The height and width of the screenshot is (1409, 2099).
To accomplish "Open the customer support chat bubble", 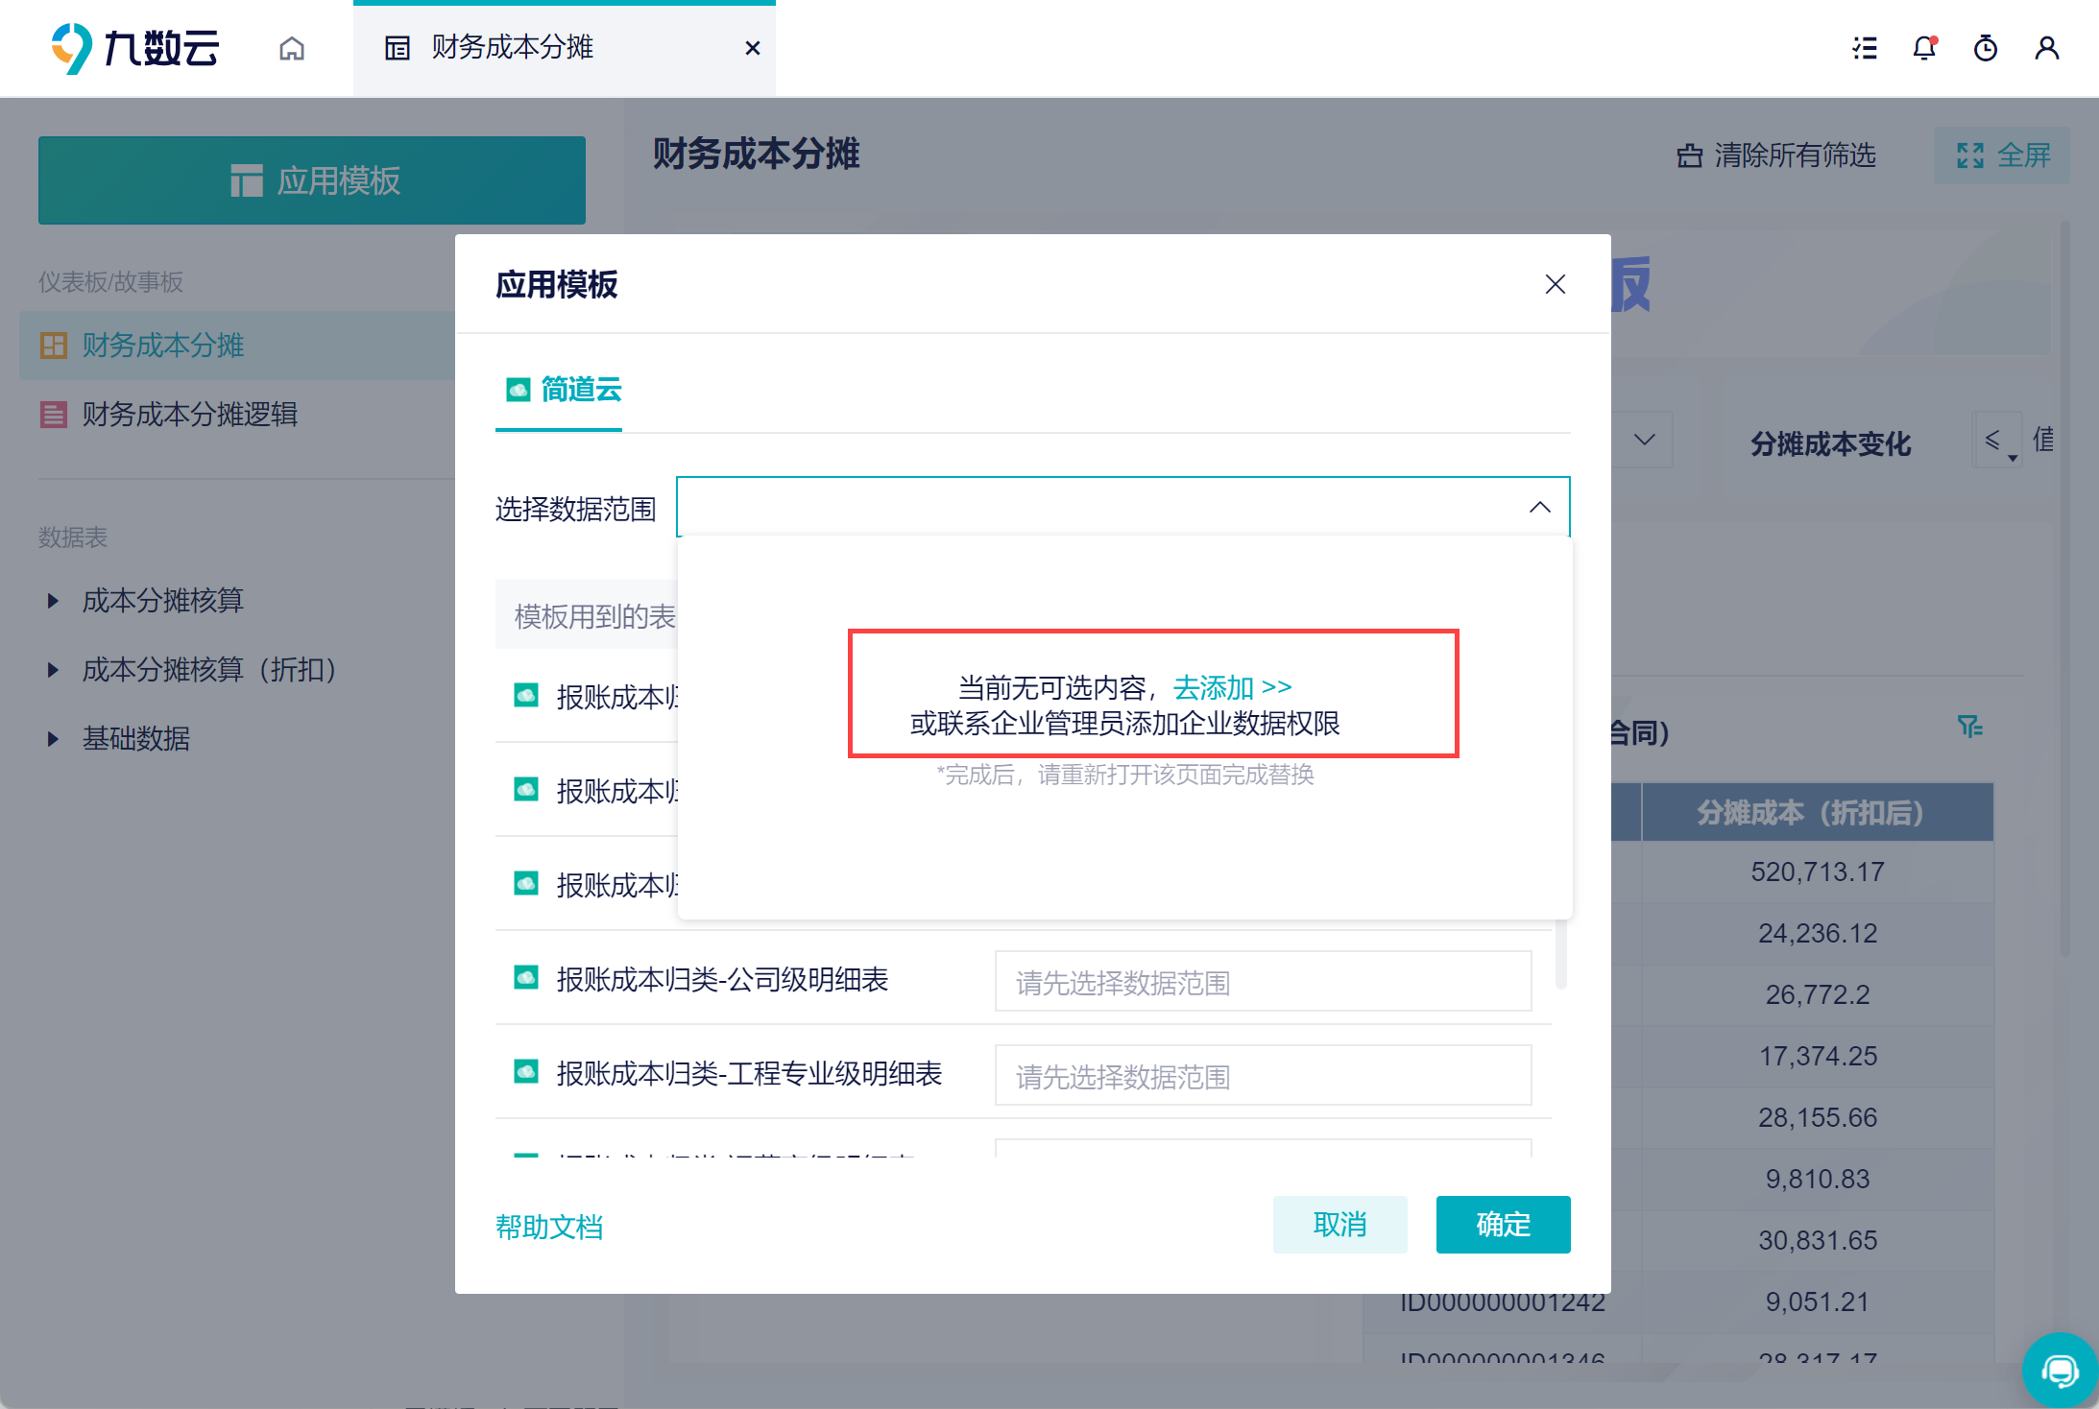I will point(2060,1370).
